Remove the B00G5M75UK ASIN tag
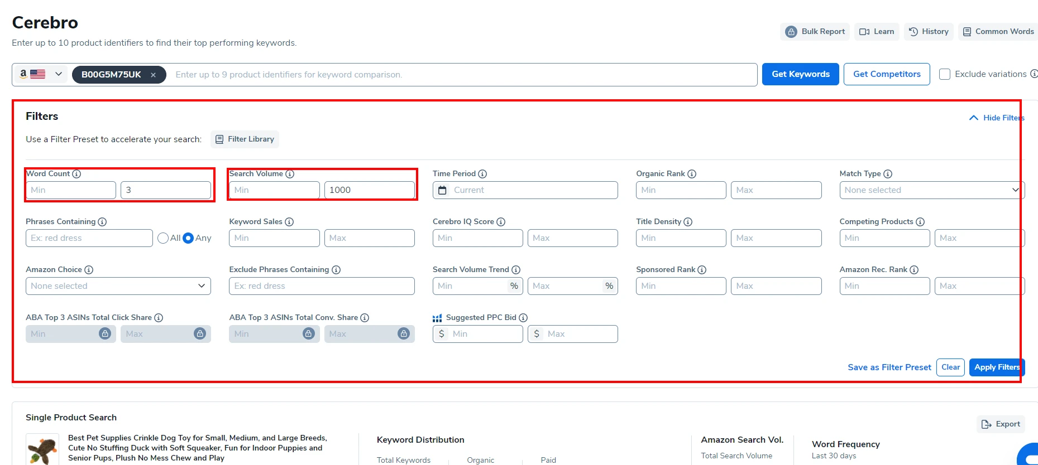1038x465 pixels. click(153, 75)
